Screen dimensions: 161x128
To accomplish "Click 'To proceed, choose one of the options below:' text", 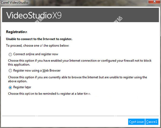I will pyautogui.click(x=38, y=46).
